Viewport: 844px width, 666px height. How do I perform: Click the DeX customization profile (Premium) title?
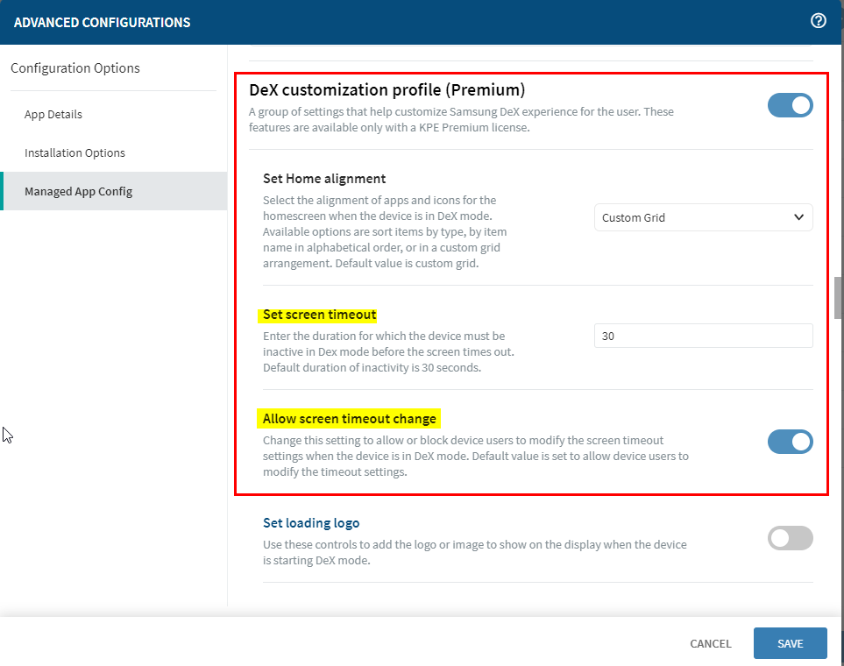tap(387, 89)
